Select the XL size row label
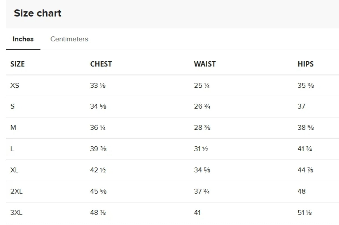 tap(14, 170)
